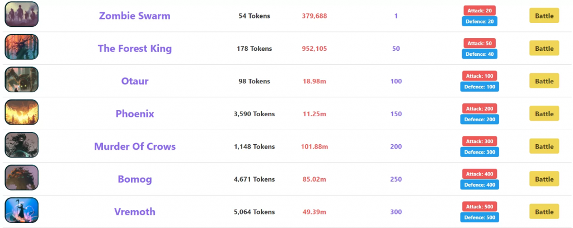
Task: Click the Attack: 500 badge
Action: [480, 206]
